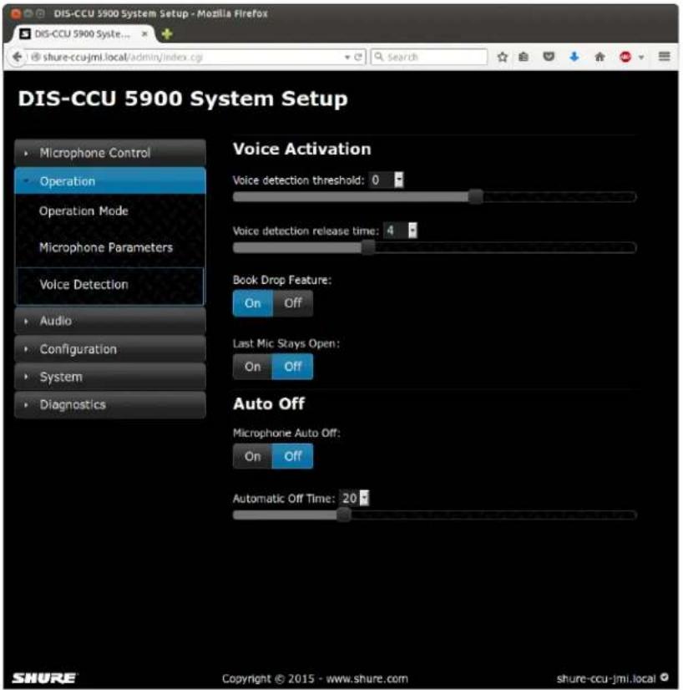This screenshot has width=683, height=690.
Task: Open the Adblock icon dropdown arrow
Action: tap(640, 57)
